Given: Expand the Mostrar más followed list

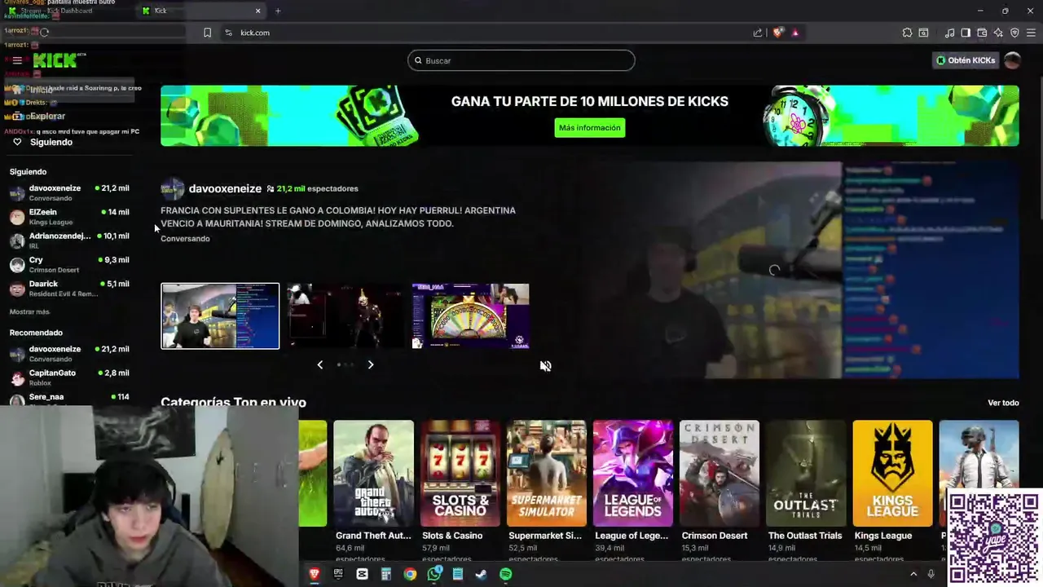Looking at the screenshot, I should tap(29, 312).
